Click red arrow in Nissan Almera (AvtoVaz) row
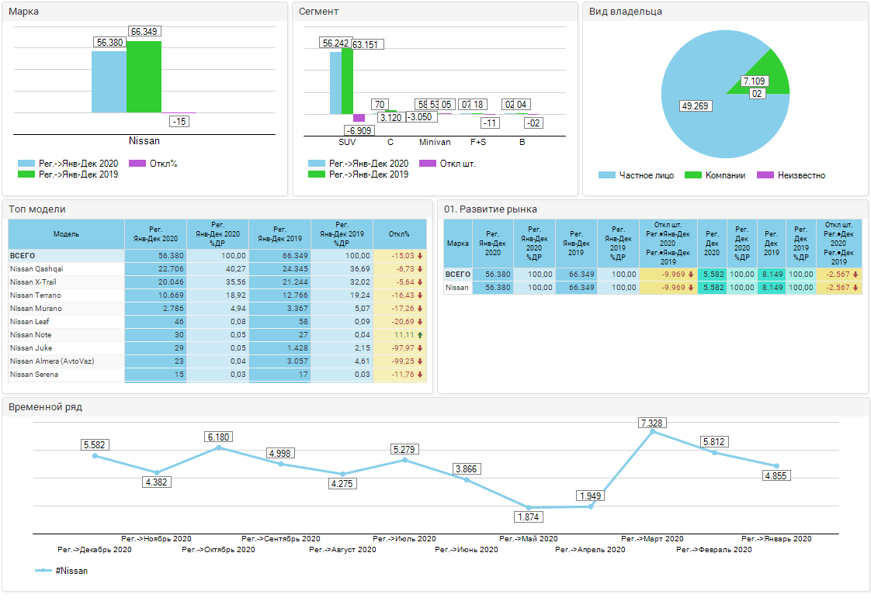 [x=420, y=361]
